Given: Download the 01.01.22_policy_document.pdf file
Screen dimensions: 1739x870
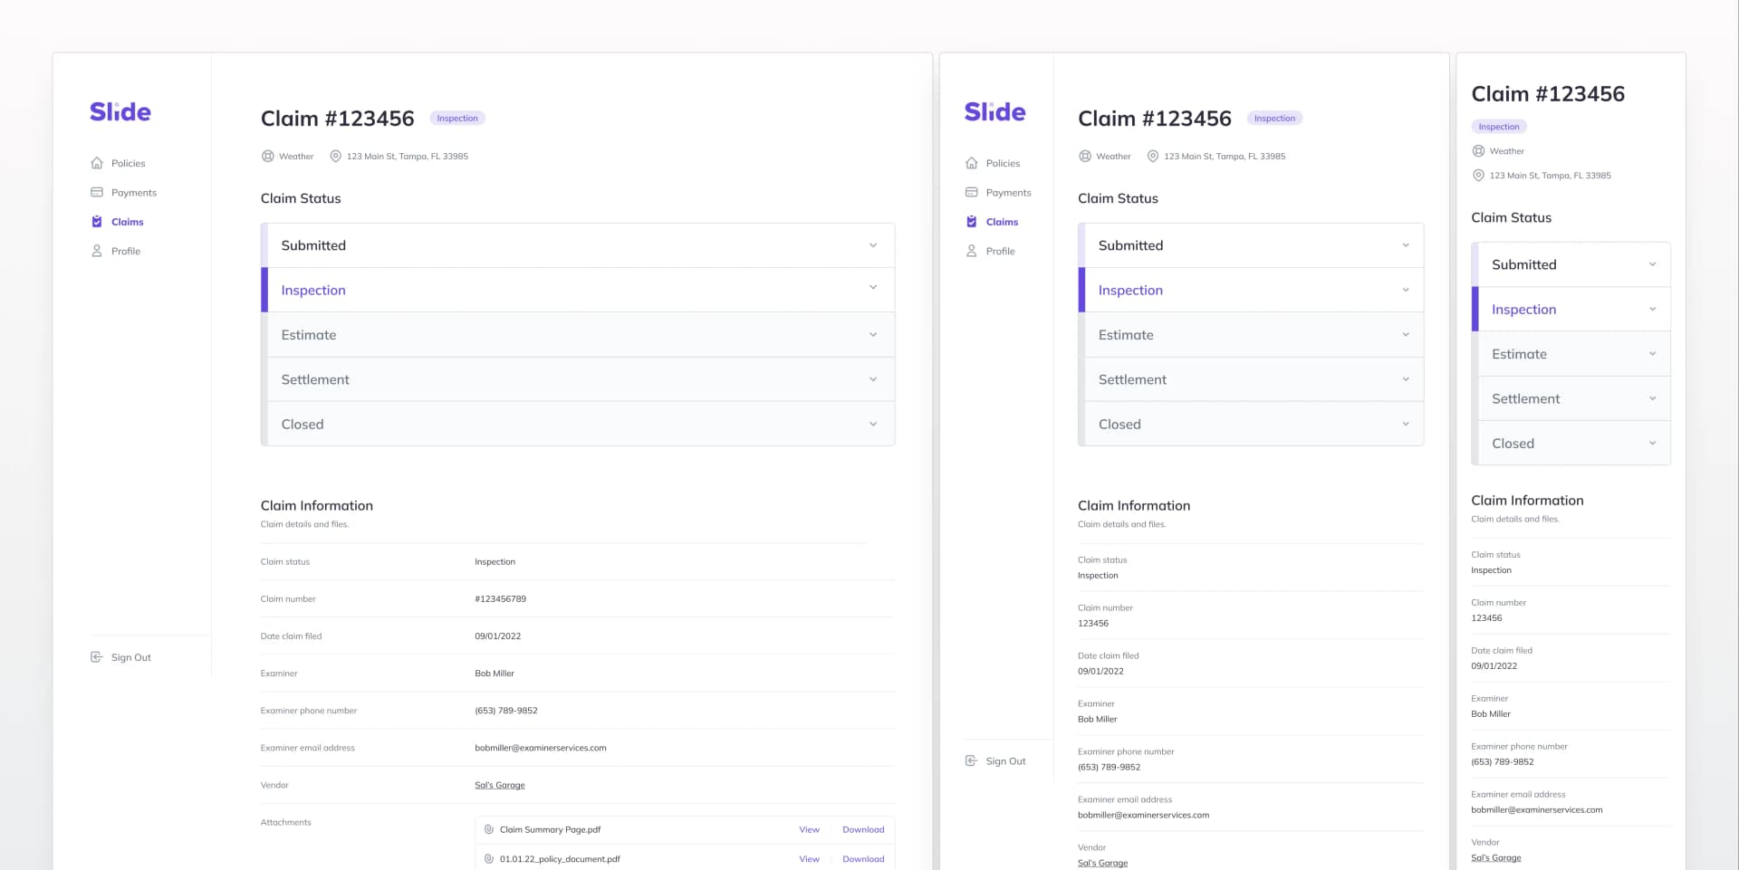Looking at the screenshot, I should tap(862, 858).
